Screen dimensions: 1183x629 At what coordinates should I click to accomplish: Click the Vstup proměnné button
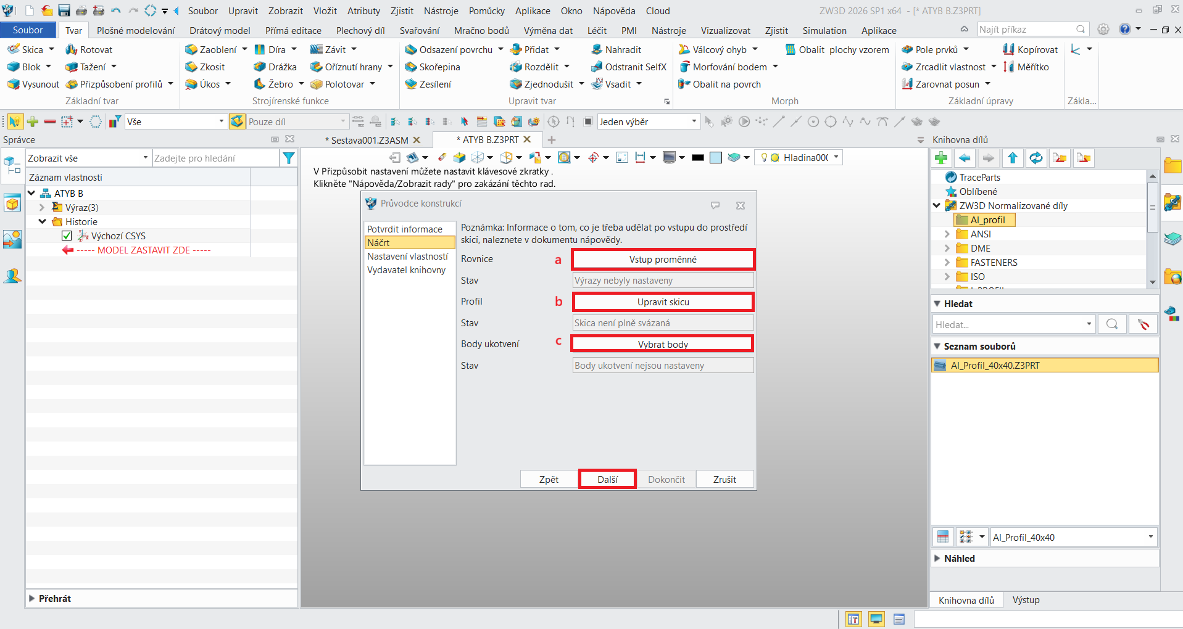(663, 260)
